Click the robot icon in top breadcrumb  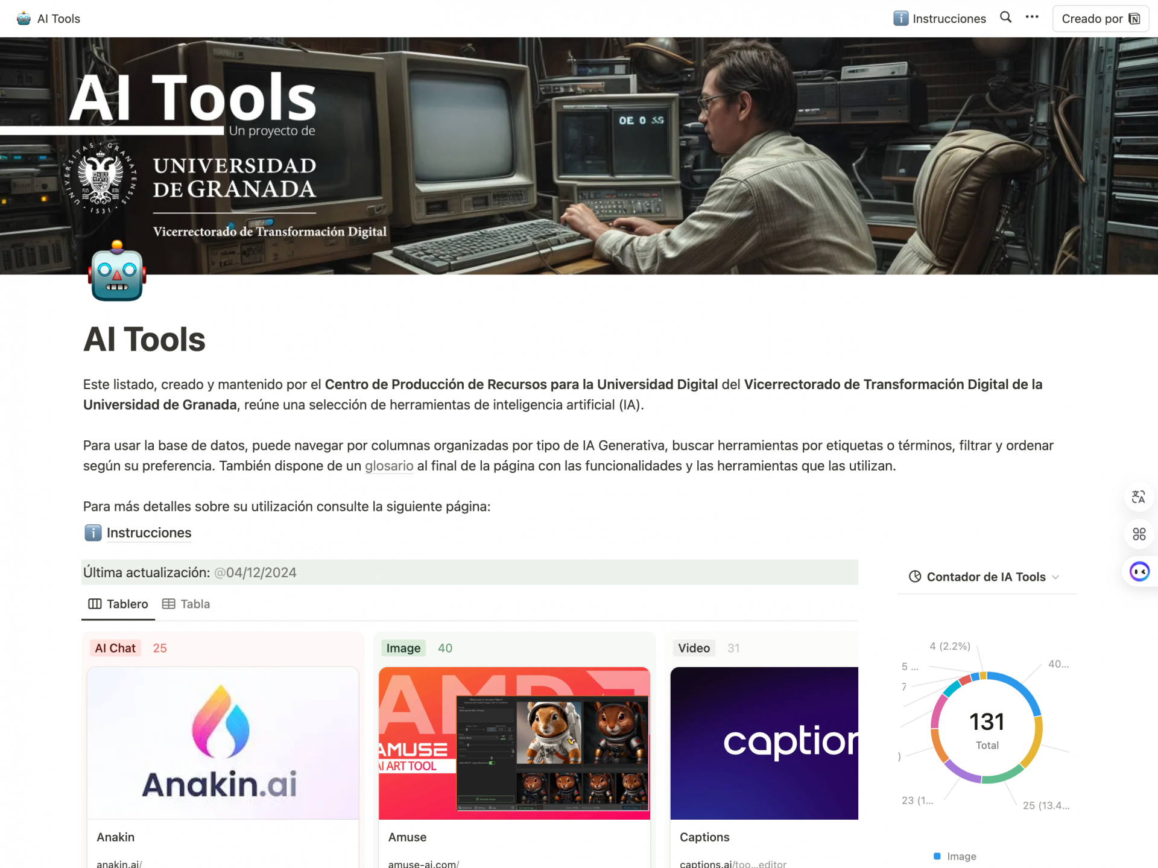[x=24, y=19]
